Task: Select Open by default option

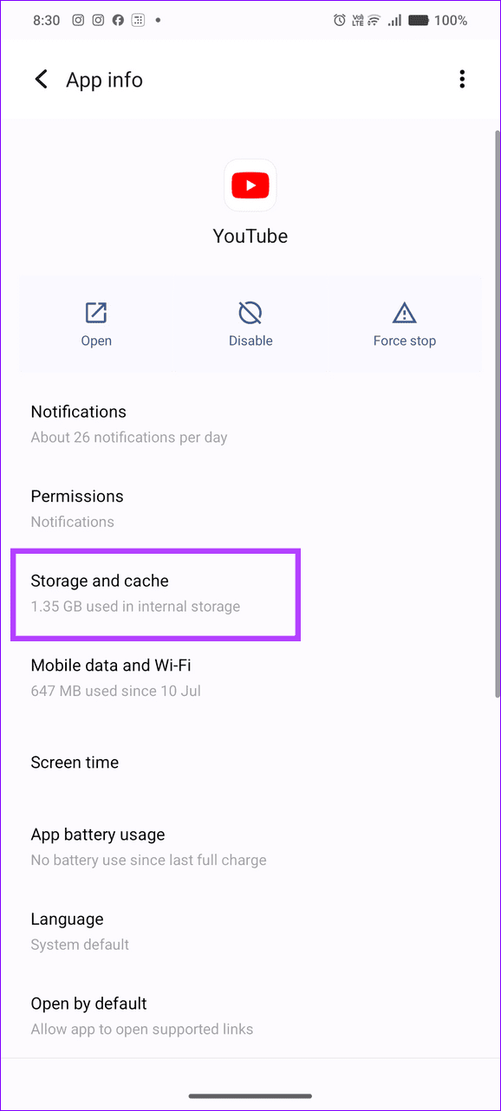Action: 250,1016
